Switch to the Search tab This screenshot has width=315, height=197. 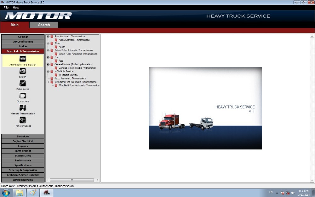[44, 25]
